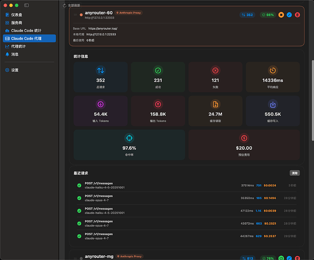The width and height of the screenshot is (314, 260).
Task: Click the Base URL https://anyrouter.top/ value
Action: point(103,29)
